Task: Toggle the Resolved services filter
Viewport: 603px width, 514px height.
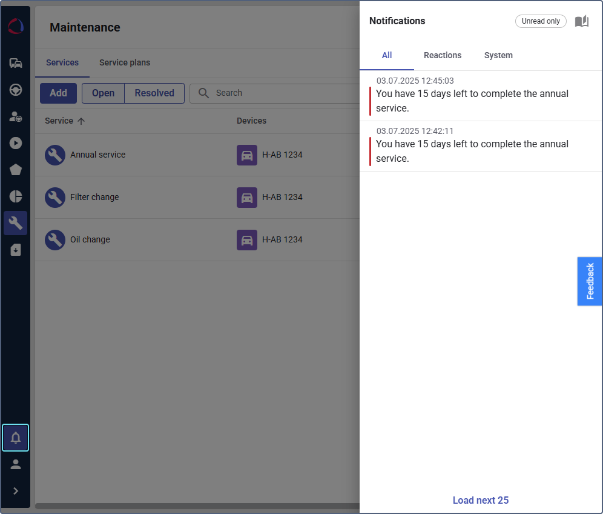Action: click(x=154, y=93)
